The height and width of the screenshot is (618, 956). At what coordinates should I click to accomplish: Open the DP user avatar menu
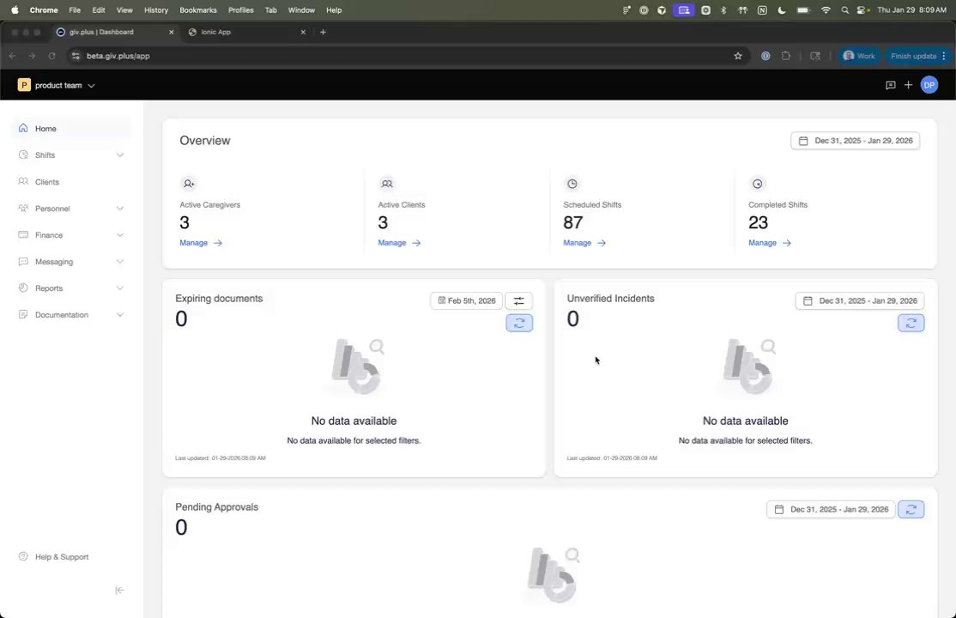tap(929, 86)
